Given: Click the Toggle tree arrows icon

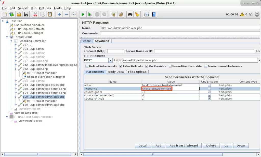Looking at the screenshot, I should point(73,14).
